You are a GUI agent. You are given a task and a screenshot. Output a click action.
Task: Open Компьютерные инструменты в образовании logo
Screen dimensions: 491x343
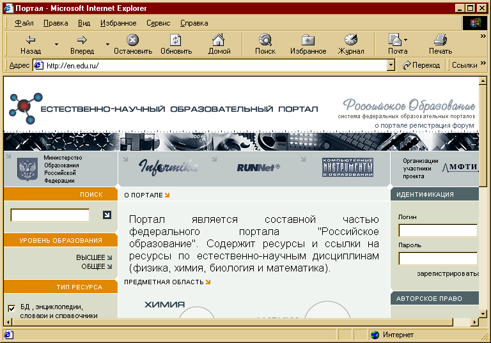coord(348,167)
